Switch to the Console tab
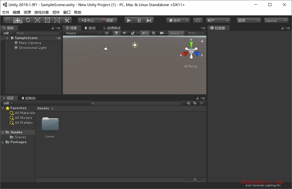This screenshot has height=189, width=292. tap(28, 98)
